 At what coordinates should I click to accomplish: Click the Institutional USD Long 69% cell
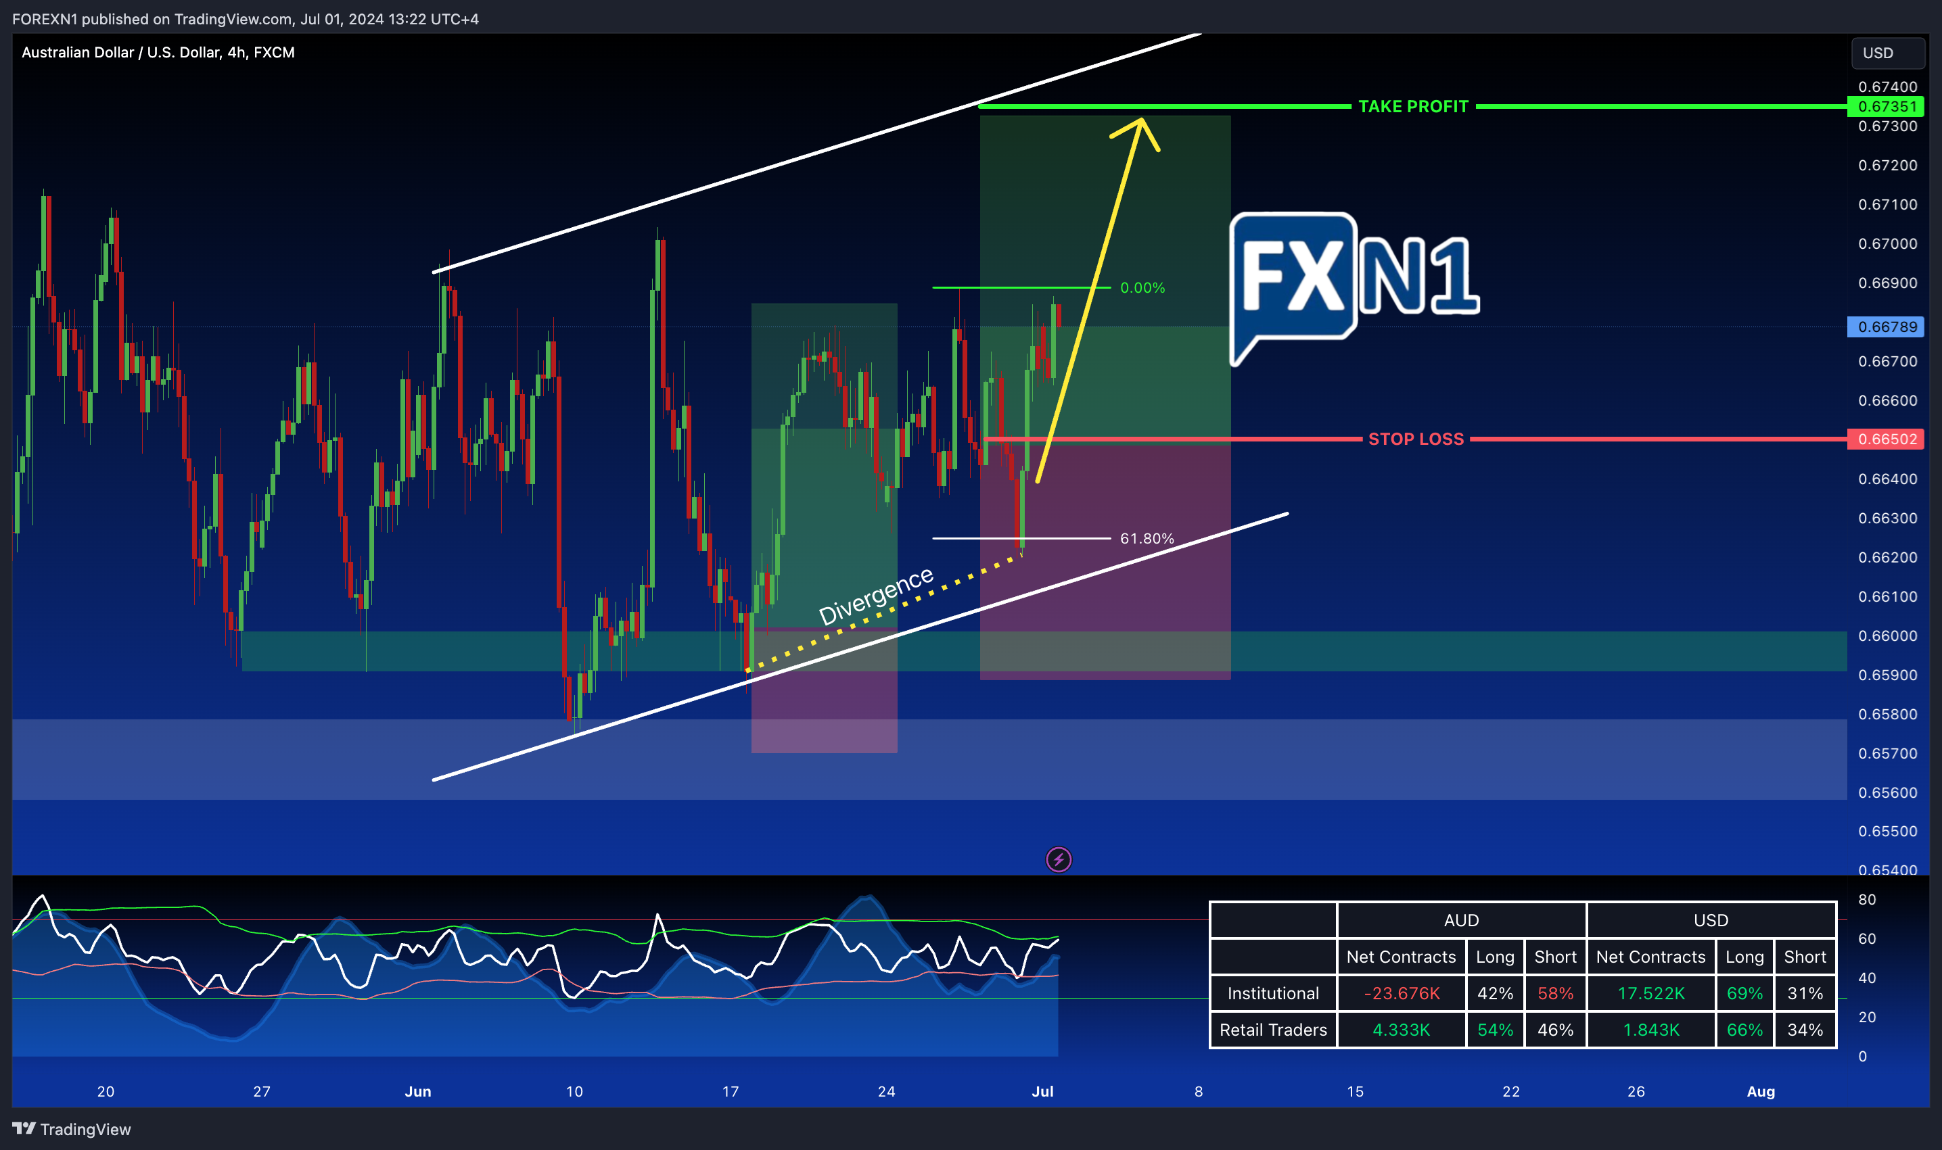[1744, 992]
